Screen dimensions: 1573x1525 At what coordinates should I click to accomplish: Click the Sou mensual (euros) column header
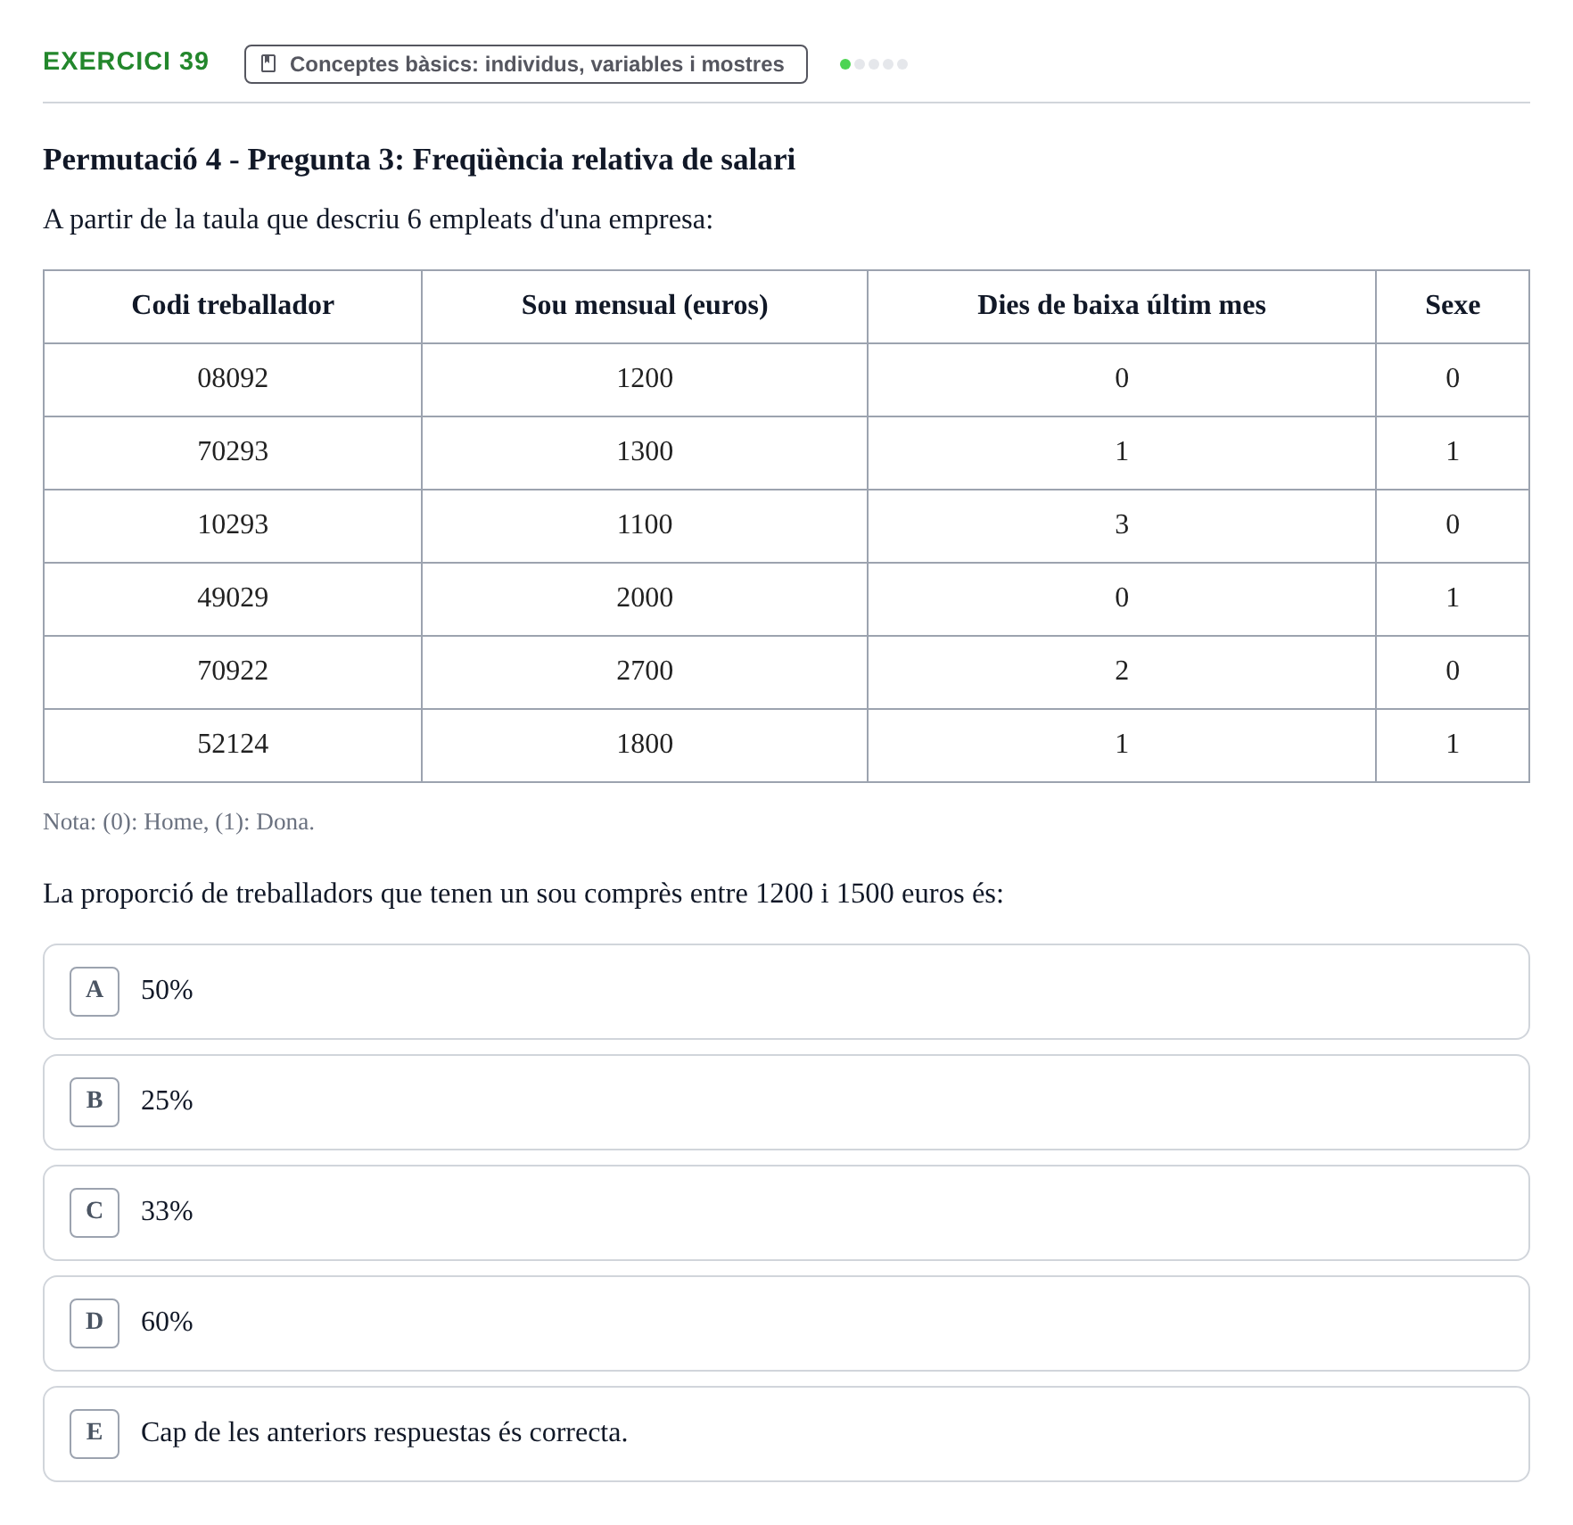point(645,307)
